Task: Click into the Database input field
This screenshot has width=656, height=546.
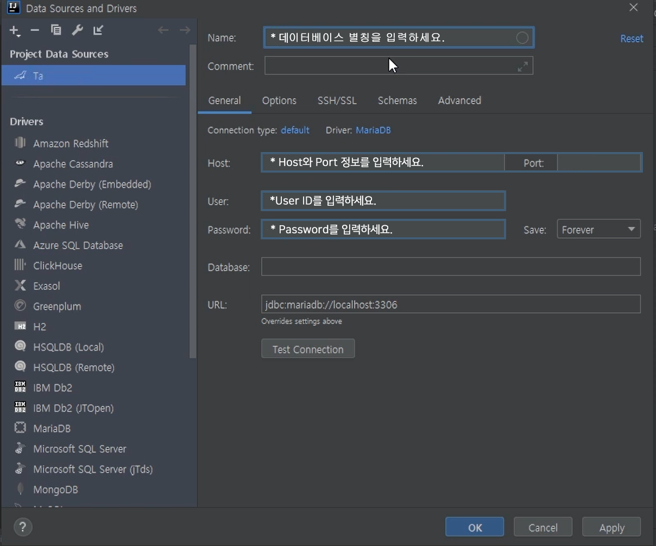Action: [x=451, y=266]
